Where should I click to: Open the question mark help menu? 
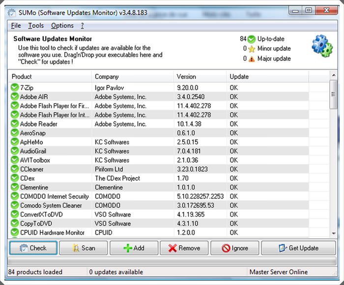[83, 26]
